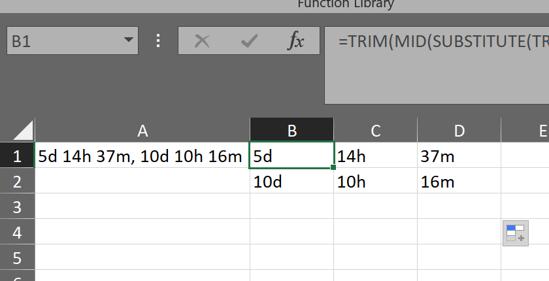Click the Name Box showing B1
Viewport: 549px width, 281px height.
click(62, 41)
